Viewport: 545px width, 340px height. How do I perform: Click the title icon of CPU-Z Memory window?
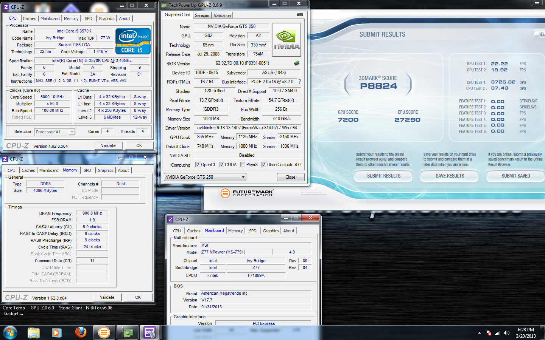pos(5,159)
